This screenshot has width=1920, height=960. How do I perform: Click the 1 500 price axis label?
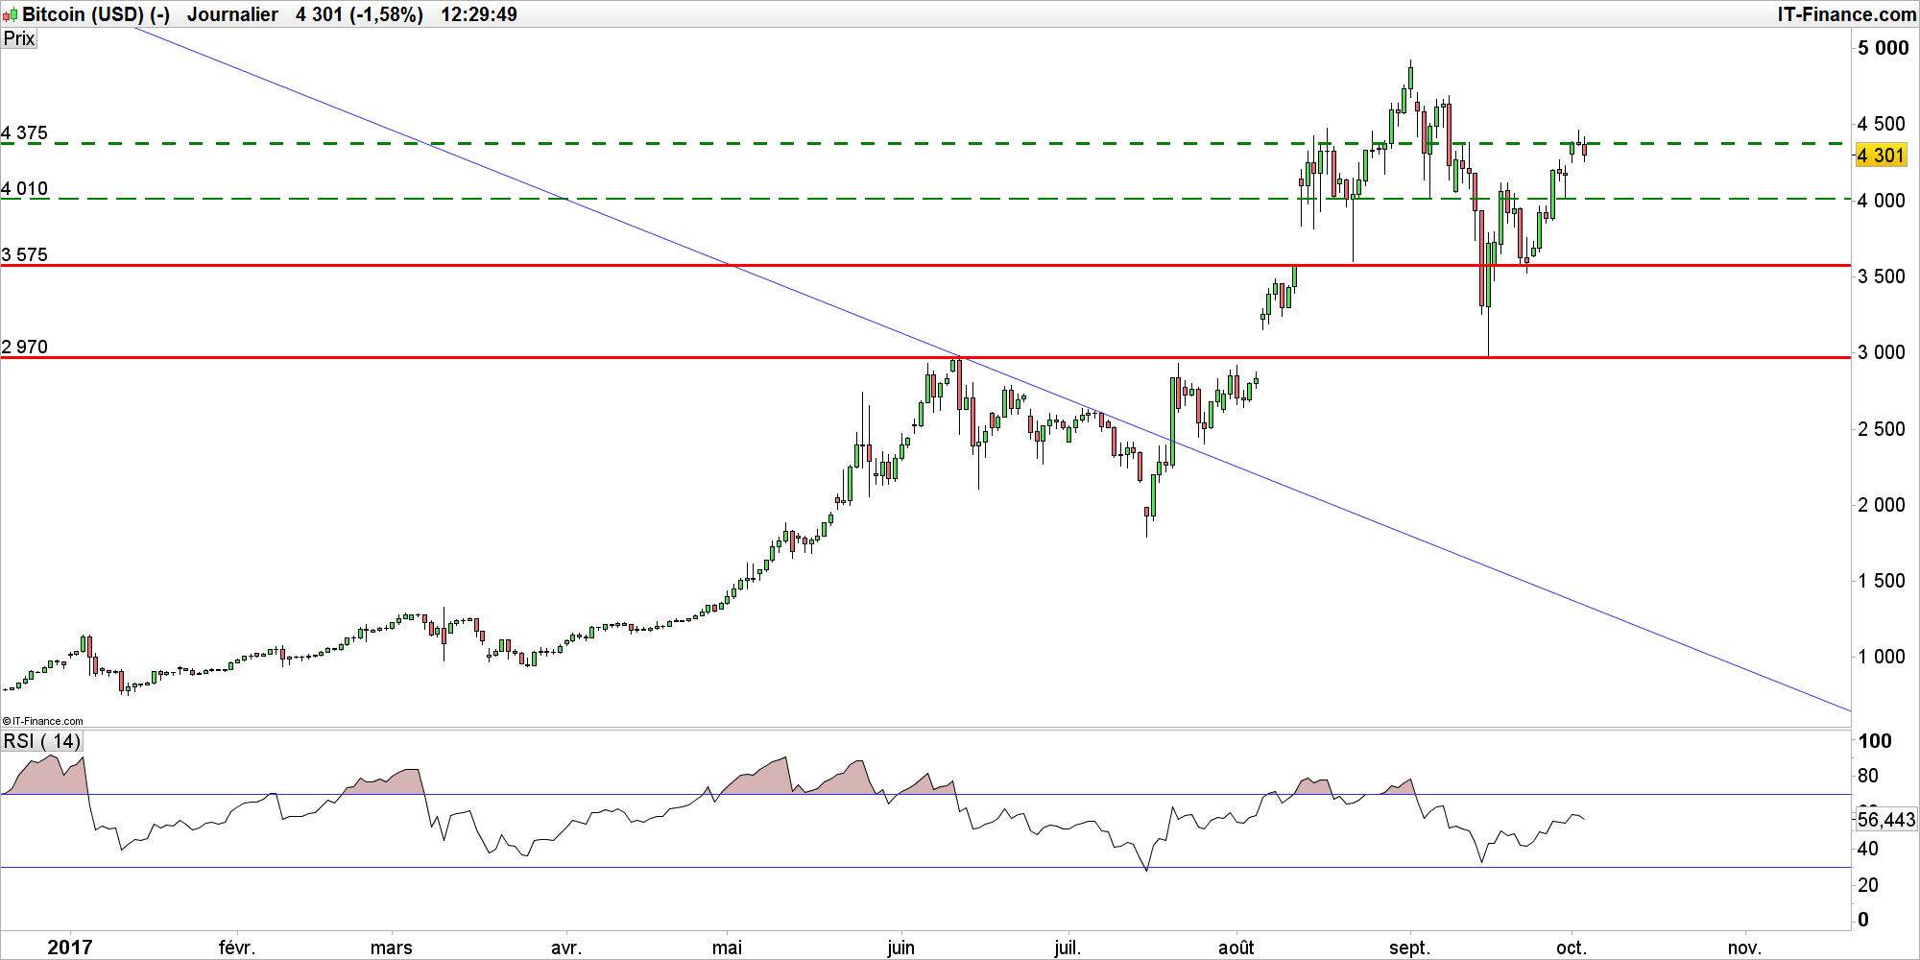[1882, 581]
